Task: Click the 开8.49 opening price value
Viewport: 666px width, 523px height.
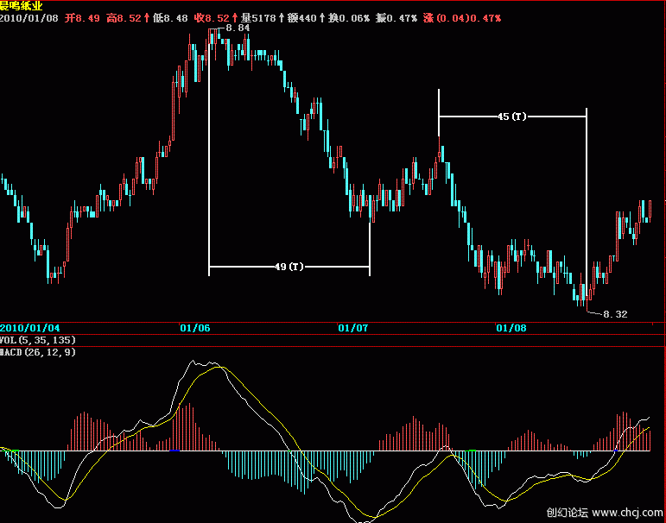Action: 82,17
